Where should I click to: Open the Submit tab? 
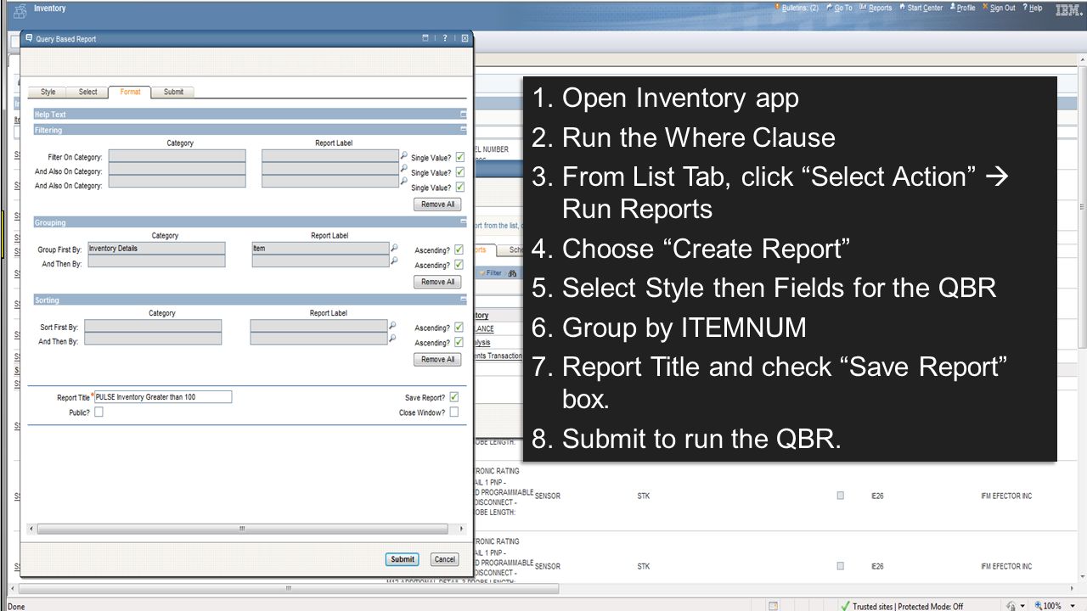(x=173, y=92)
